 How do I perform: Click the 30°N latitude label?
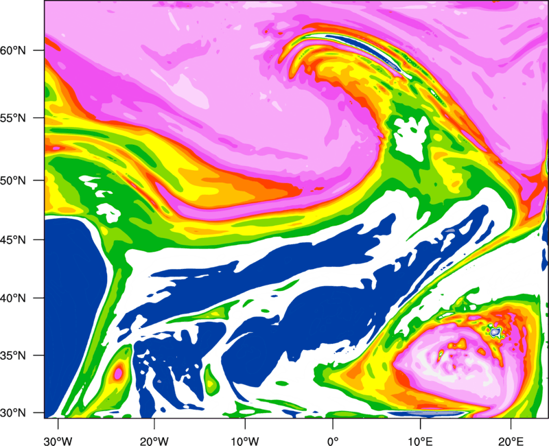(x=13, y=413)
